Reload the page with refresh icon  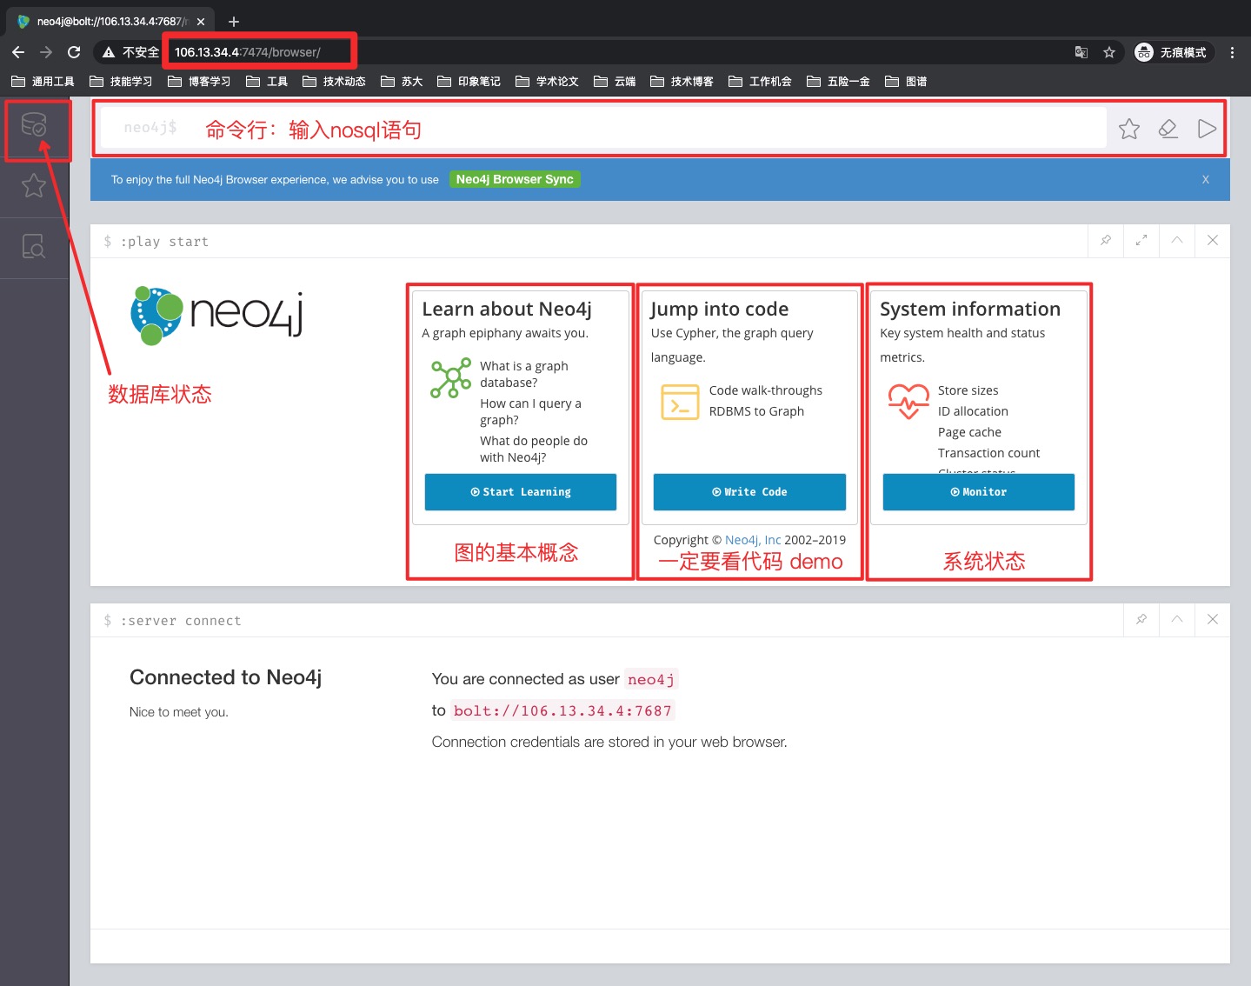click(74, 52)
